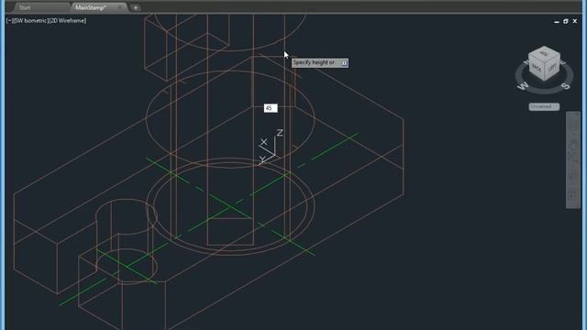Image resolution: width=587 pixels, height=330 pixels.
Task: Open the Unnamed UCS dropdown
Action: click(544, 106)
